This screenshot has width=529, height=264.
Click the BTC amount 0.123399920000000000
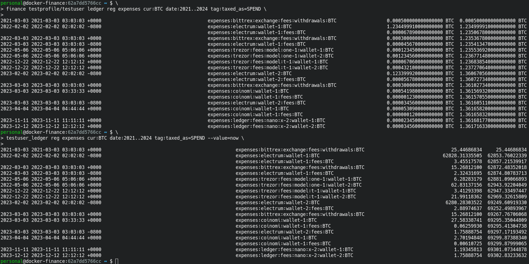(415, 73)
